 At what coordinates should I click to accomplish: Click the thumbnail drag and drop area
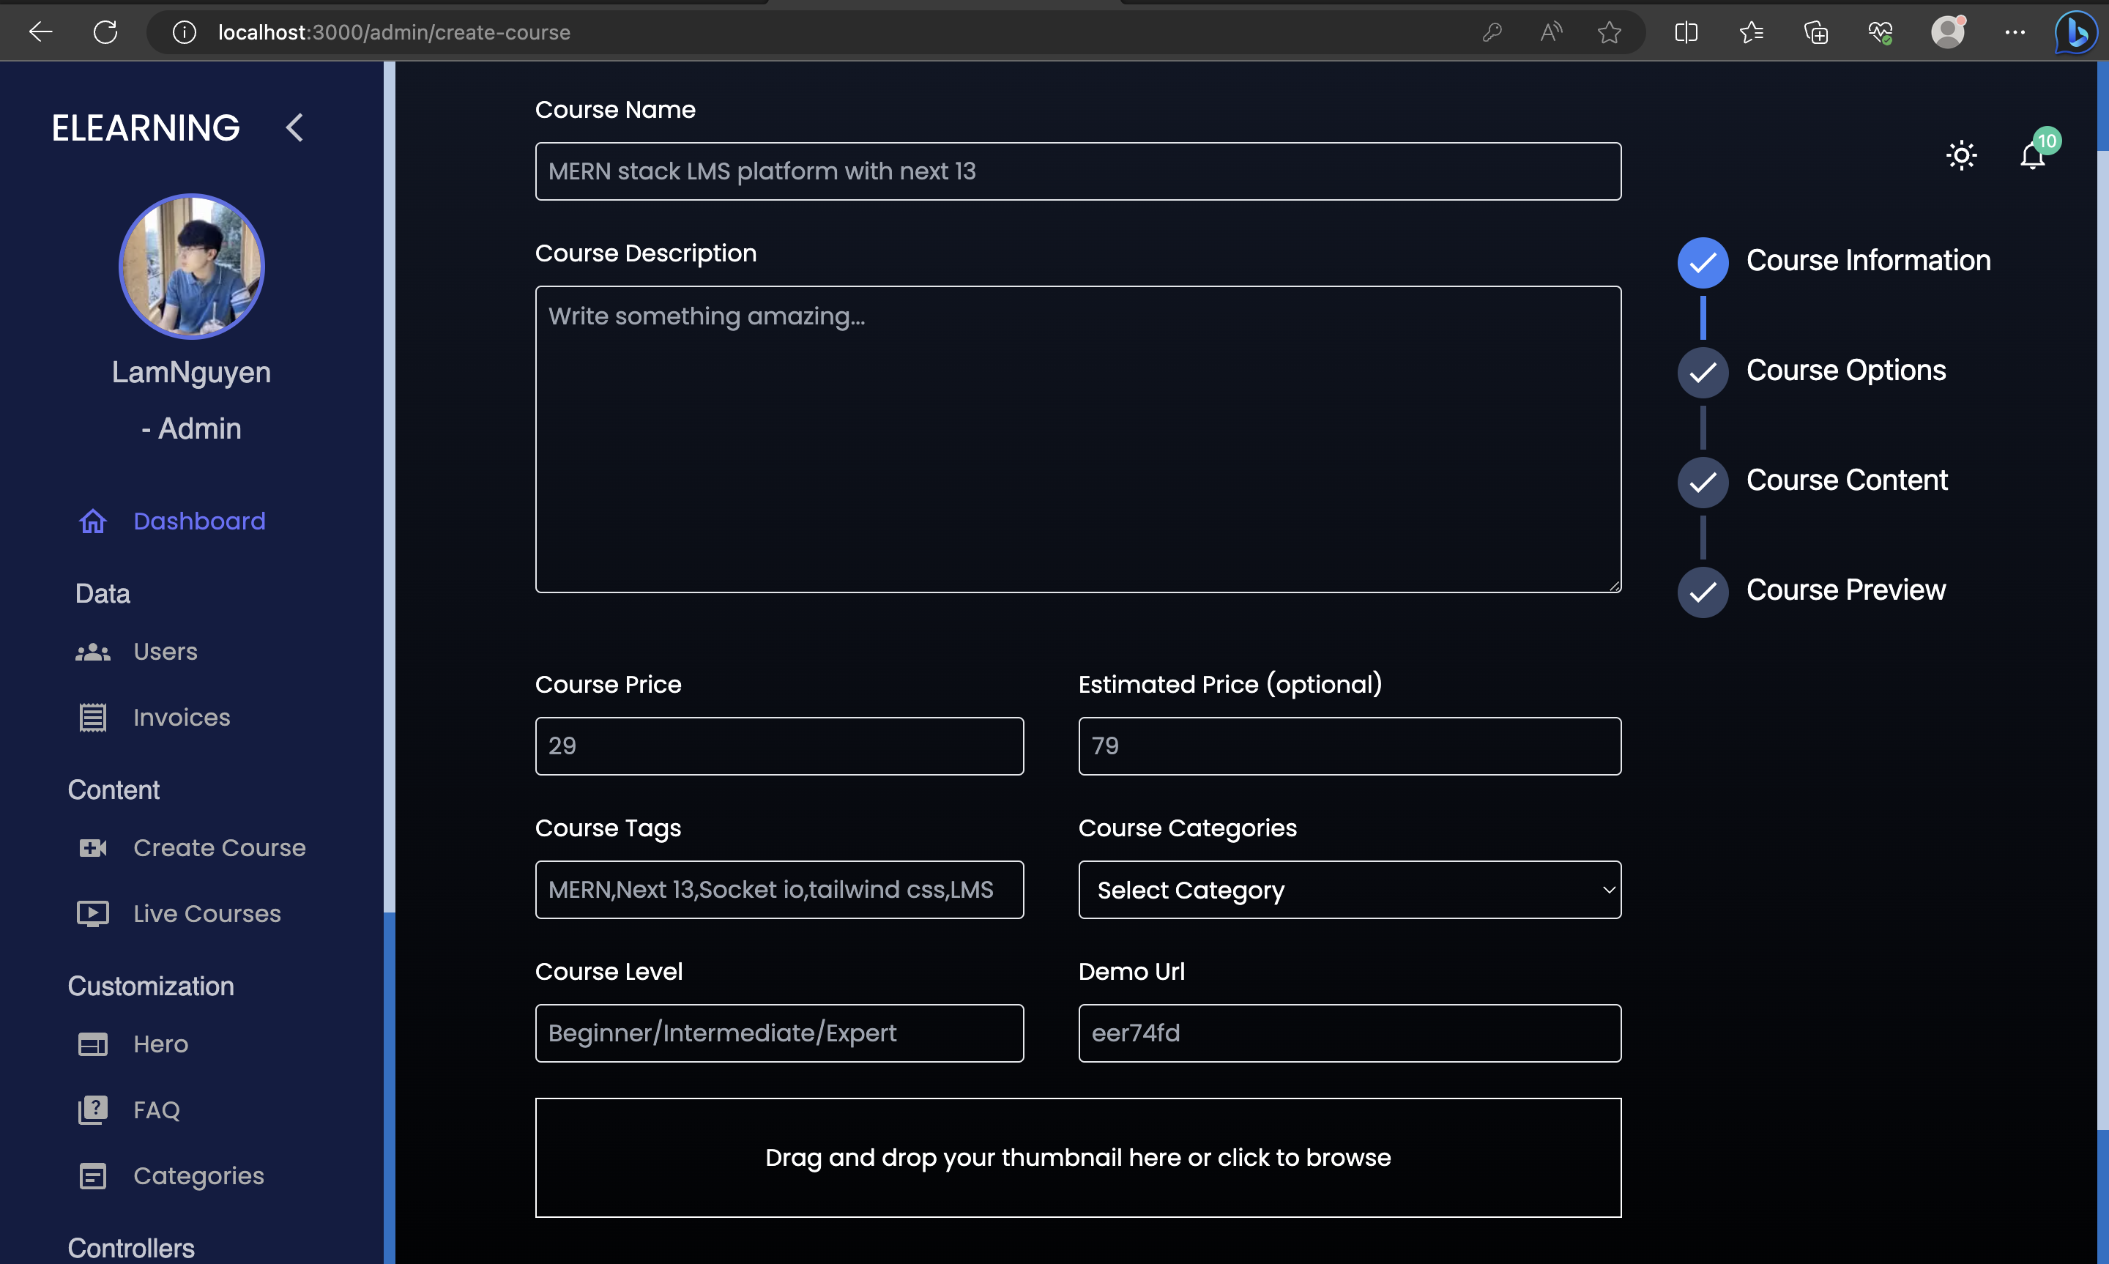coord(1077,1158)
